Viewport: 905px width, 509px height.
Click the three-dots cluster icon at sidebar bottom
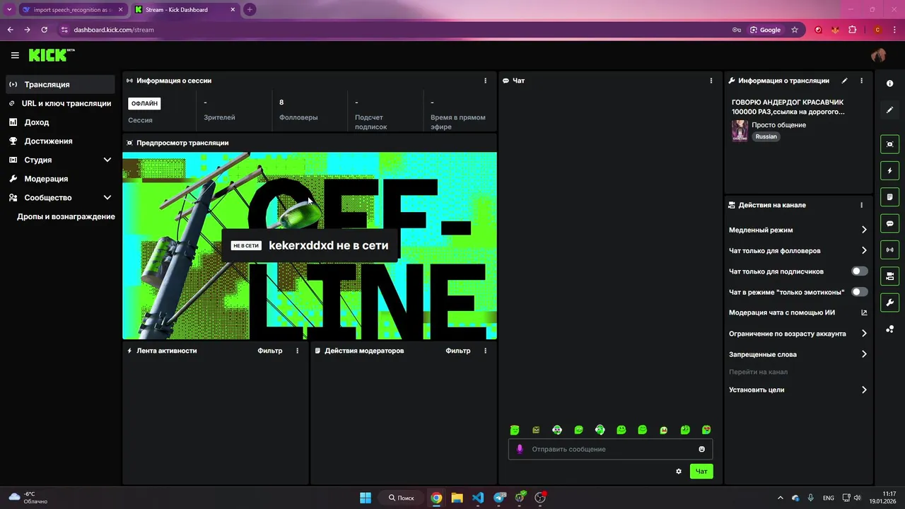[889, 329]
